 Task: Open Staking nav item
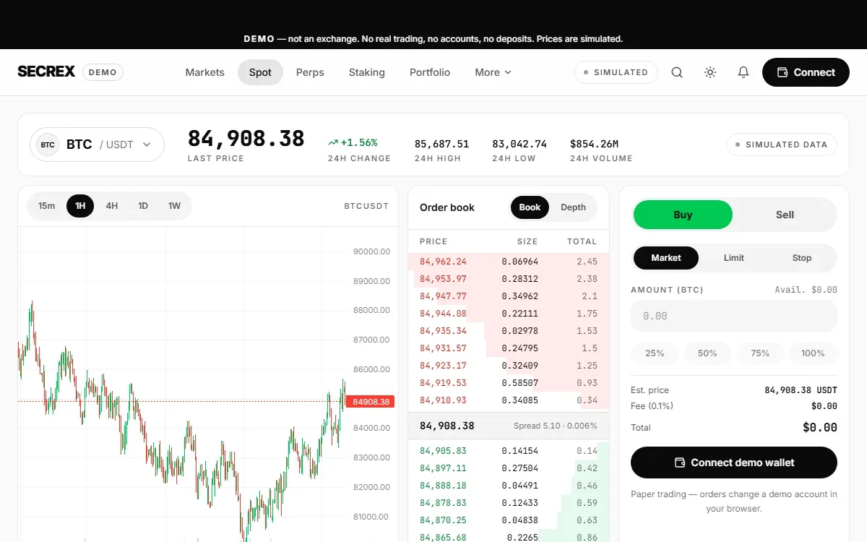point(367,72)
